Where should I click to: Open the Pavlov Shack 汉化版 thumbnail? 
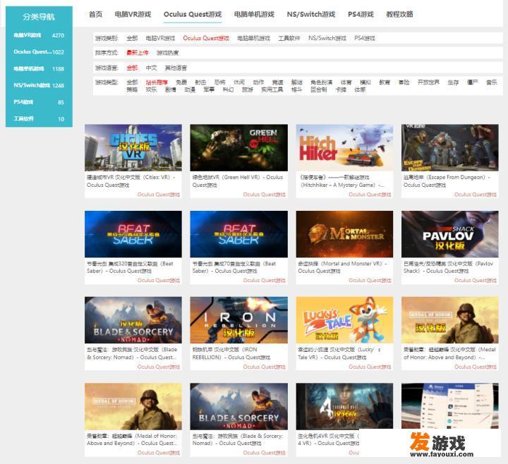pyautogui.click(x=450, y=234)
